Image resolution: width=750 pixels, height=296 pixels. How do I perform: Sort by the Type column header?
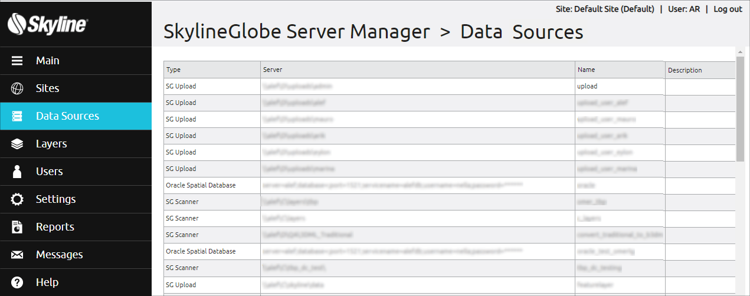click(212, 70)
